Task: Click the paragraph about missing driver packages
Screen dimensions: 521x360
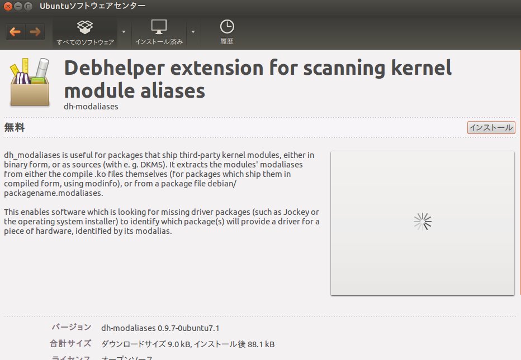Action: tap(162, 222)
